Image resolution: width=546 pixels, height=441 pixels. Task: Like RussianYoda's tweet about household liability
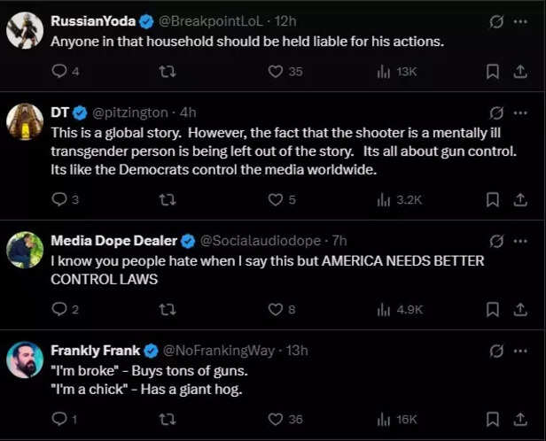tap(276, 71)
